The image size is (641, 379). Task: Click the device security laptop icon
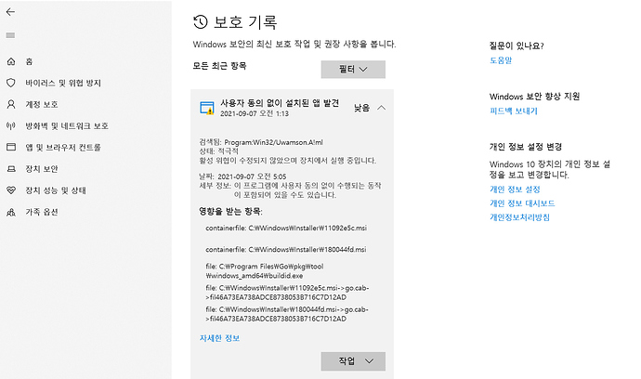click(x=11, y=168)
